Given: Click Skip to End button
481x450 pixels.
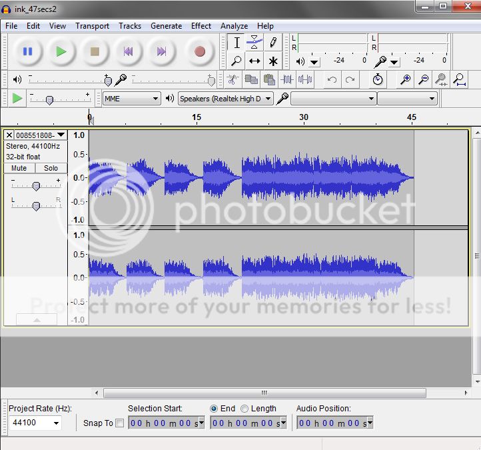Looking at the screenshot, I should pyautogui.click(x=161, y=51).
